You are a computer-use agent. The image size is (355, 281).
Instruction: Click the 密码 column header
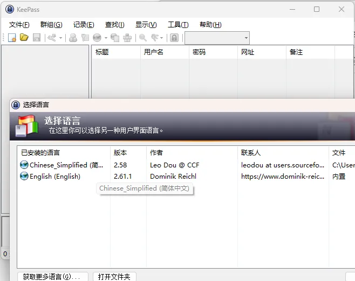pos(213,52)
